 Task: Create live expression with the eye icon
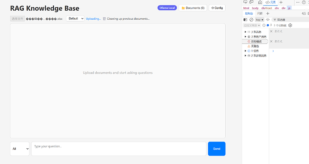[x=268, y=20]
